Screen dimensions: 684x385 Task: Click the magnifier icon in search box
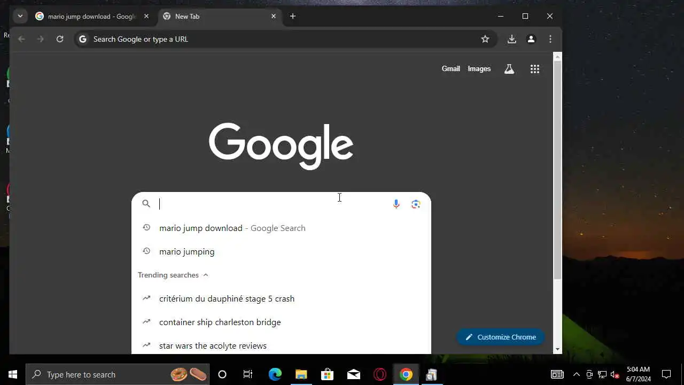146,204
